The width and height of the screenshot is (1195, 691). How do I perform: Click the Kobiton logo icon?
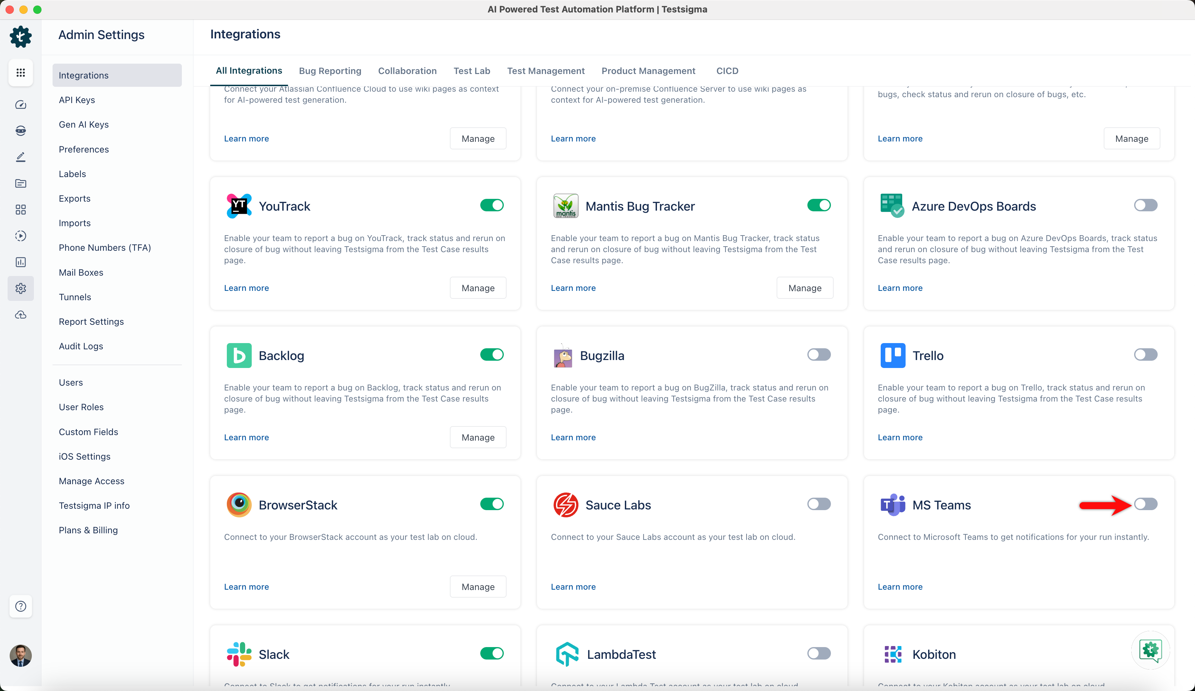[x=893, y=654]
